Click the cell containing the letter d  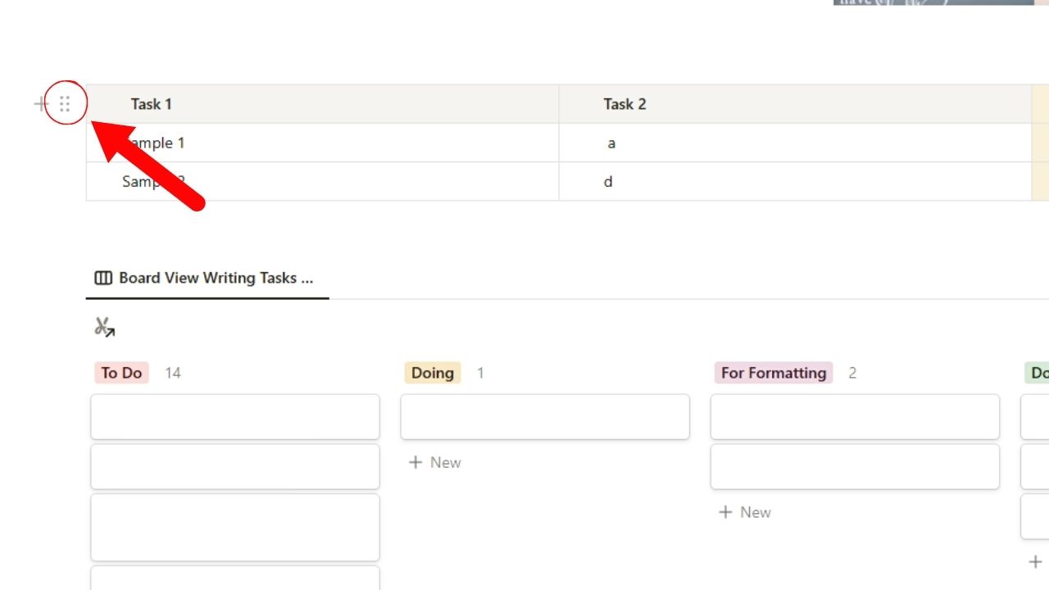click(607, 181)
